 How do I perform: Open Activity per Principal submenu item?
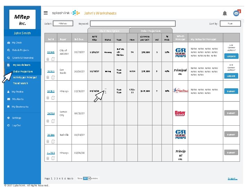[25, 77]
